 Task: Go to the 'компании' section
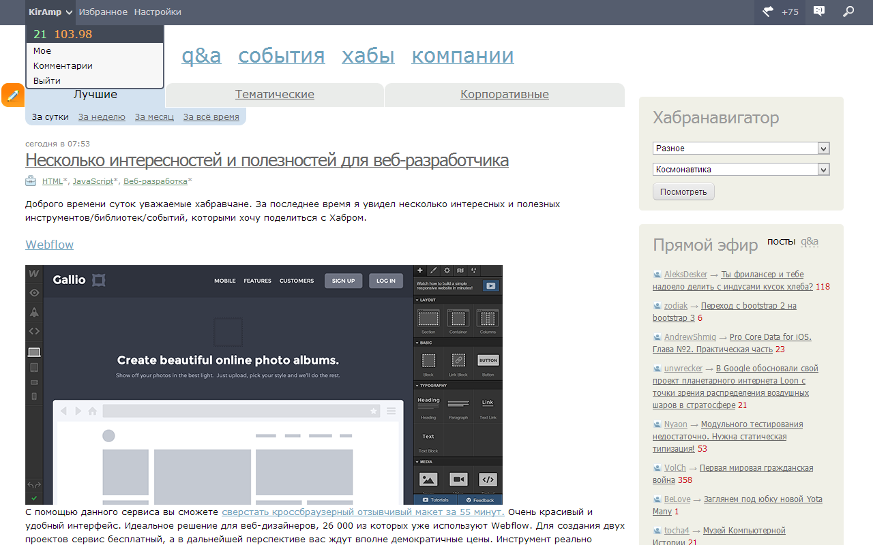pyautogui.click(x=462, y=56)
